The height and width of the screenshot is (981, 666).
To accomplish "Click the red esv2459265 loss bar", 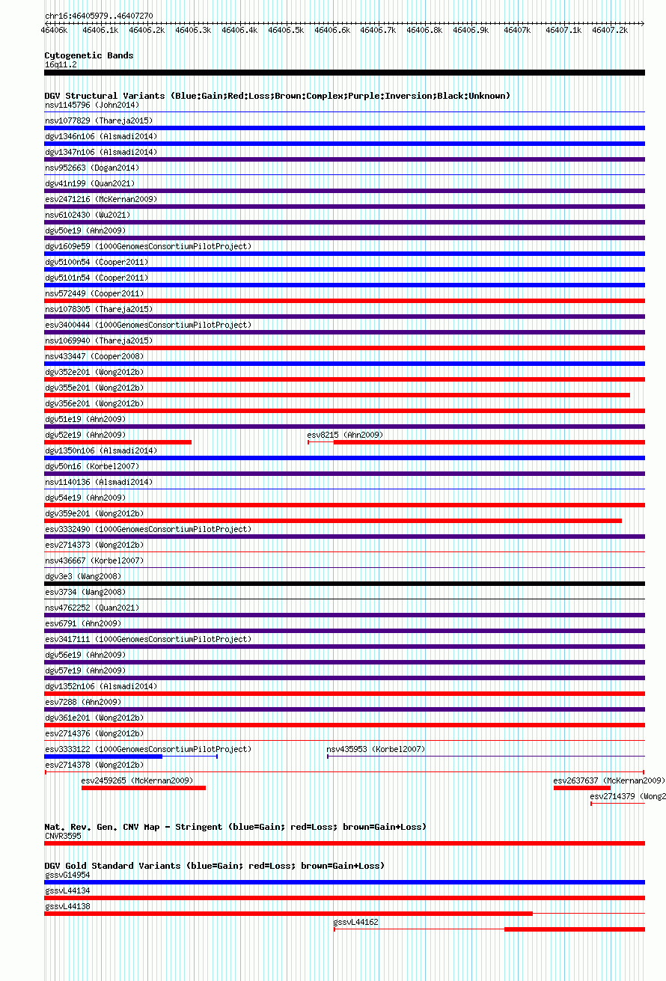I will point(144,787).
